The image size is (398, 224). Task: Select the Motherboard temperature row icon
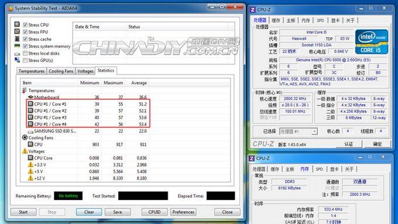pyautogui.click(x=30, y=97)
